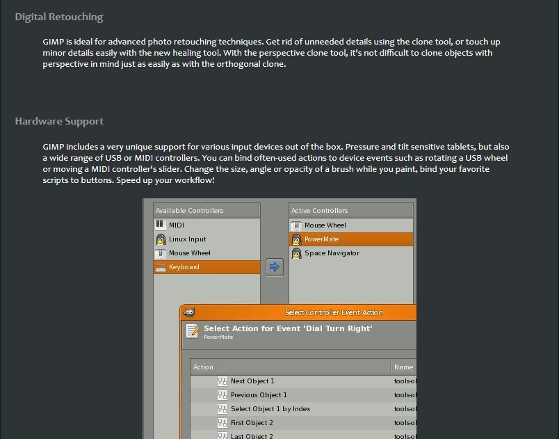The height and width of the screenshot is (439, 559).
Task: Click the Active Controllers column header
Action: pos(351,211)
